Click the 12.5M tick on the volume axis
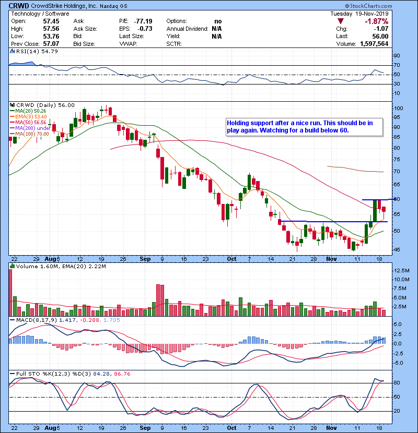This screenshot has width=418, height=433. point(402,271)
